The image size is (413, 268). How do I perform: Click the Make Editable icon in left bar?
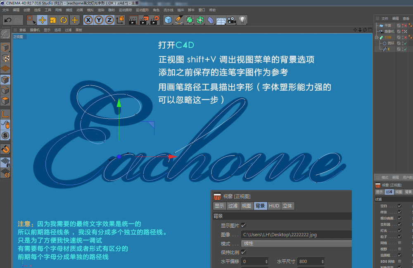[x=5, y=34]
